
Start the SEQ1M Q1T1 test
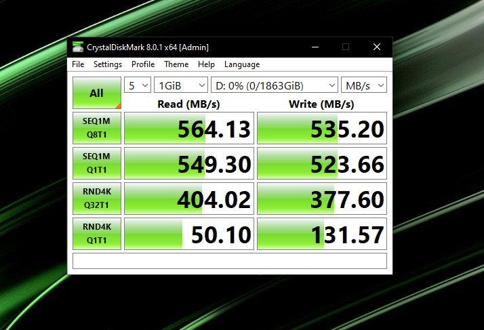tap(97, 163)
